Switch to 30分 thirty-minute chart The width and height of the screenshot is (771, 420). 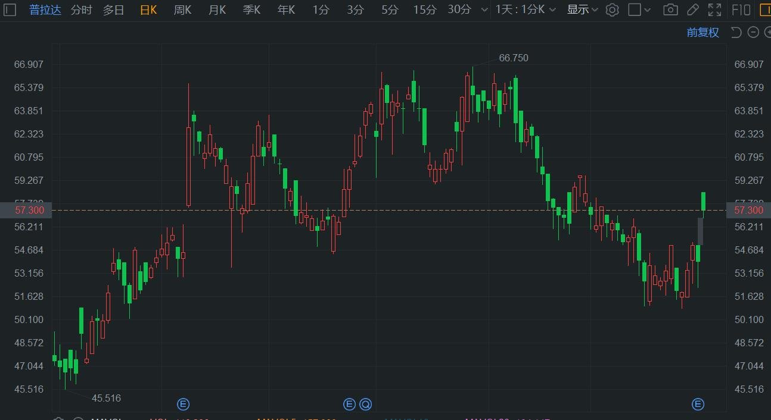pos(459,10)
